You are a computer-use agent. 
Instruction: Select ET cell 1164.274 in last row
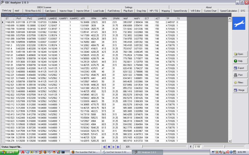10,141
